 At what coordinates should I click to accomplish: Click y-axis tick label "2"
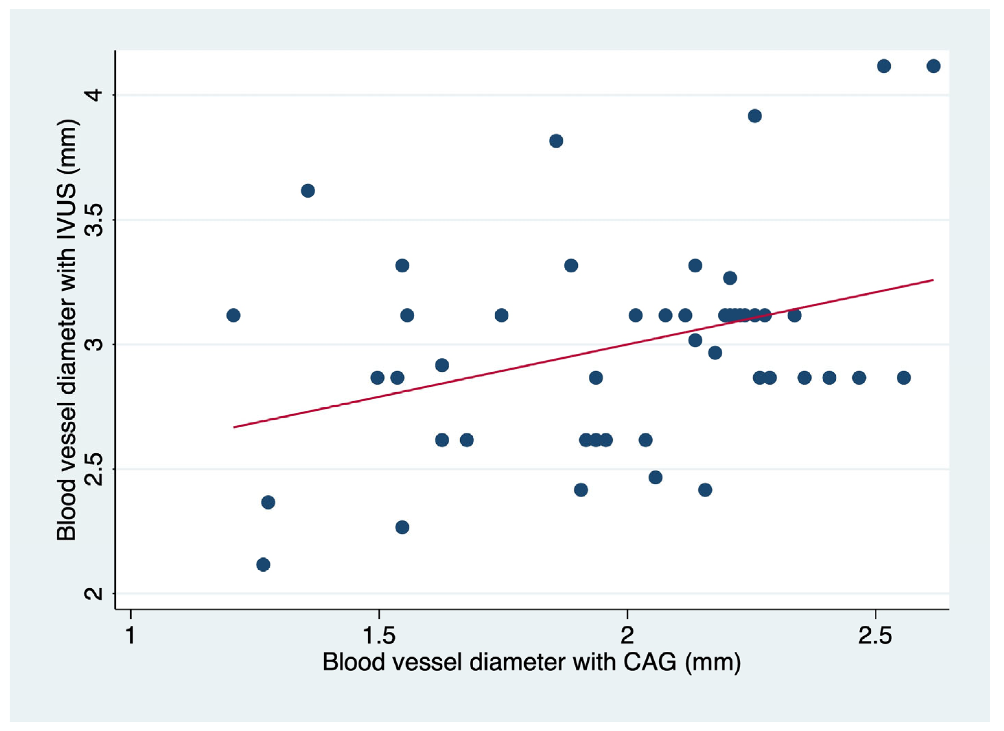[94, 594]
